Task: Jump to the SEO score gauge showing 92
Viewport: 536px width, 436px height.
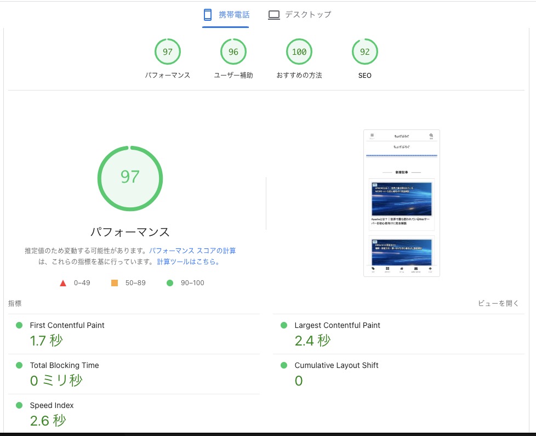Action: (364, 52)
